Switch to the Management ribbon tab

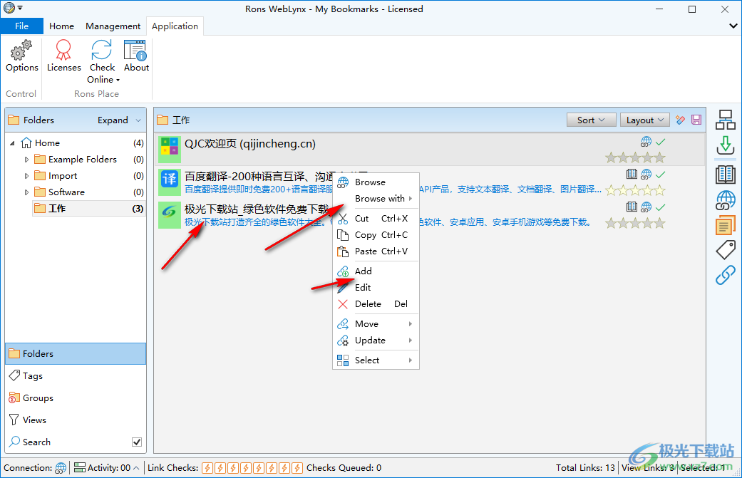[113, 26]
